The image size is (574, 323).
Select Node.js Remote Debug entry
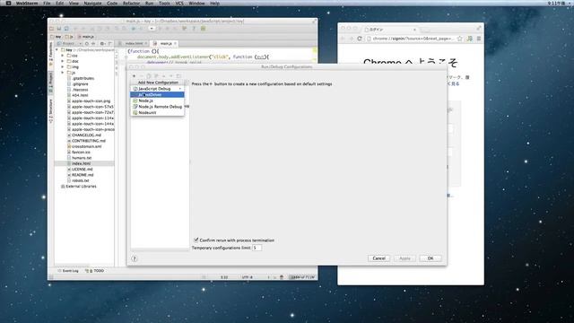click(x=158, y=107)
